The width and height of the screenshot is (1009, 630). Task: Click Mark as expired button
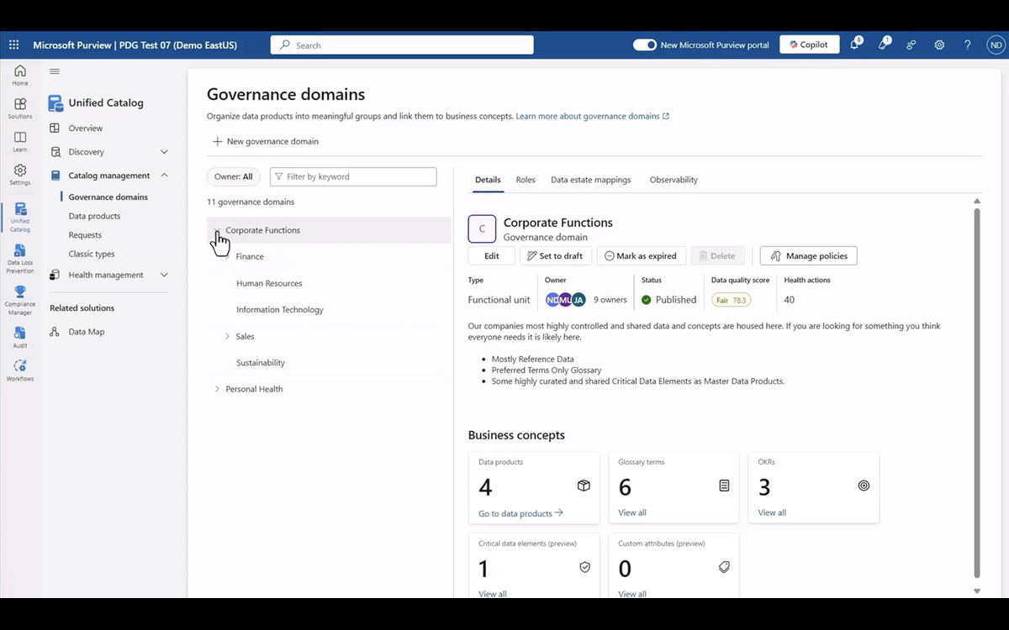tap(641, 256)
